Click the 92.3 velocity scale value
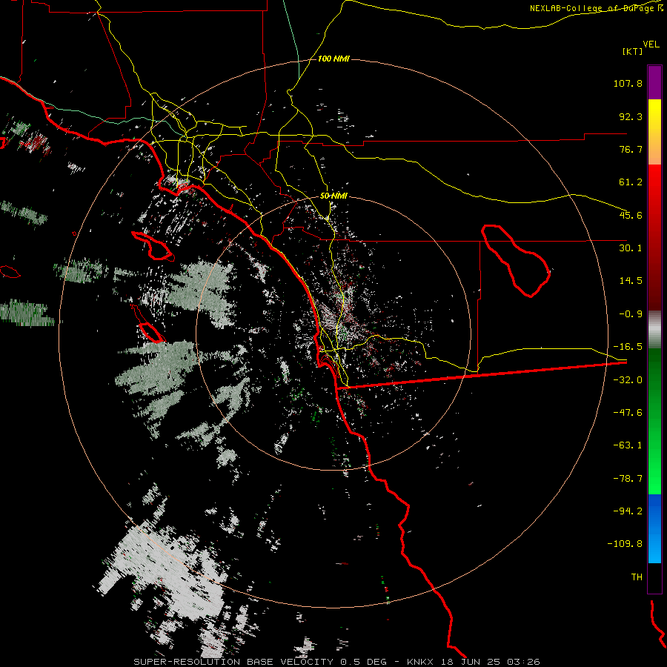Image resolution: width=667 pixels, height=667 pixels. click(631, 116)
